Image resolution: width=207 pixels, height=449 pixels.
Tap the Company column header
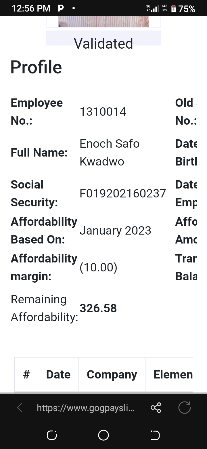pyautogui.click(x=112, y=374)
